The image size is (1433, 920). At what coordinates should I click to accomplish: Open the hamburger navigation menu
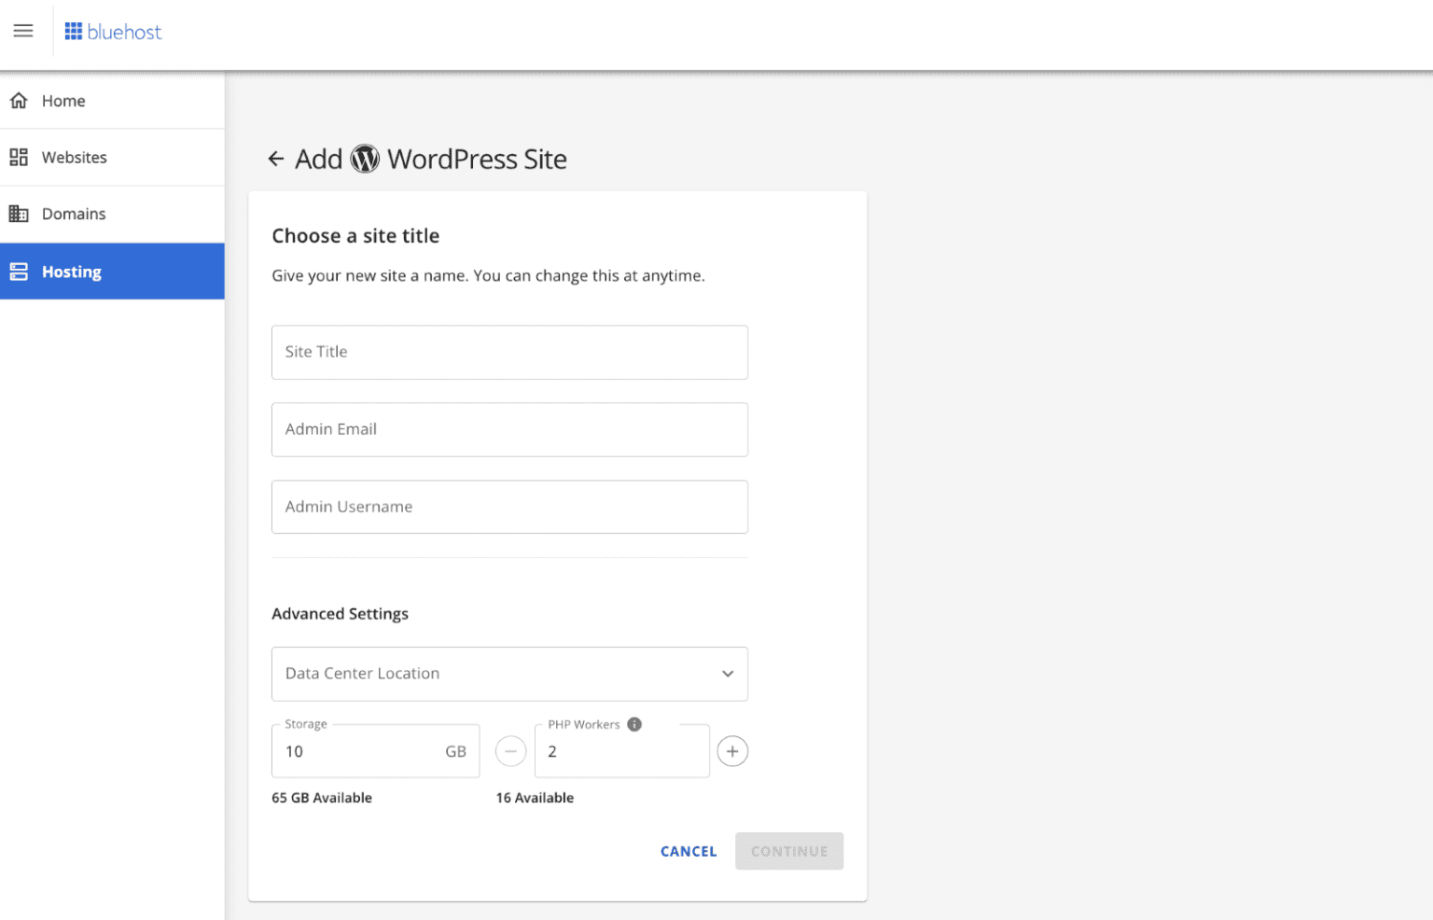point(23,32)
